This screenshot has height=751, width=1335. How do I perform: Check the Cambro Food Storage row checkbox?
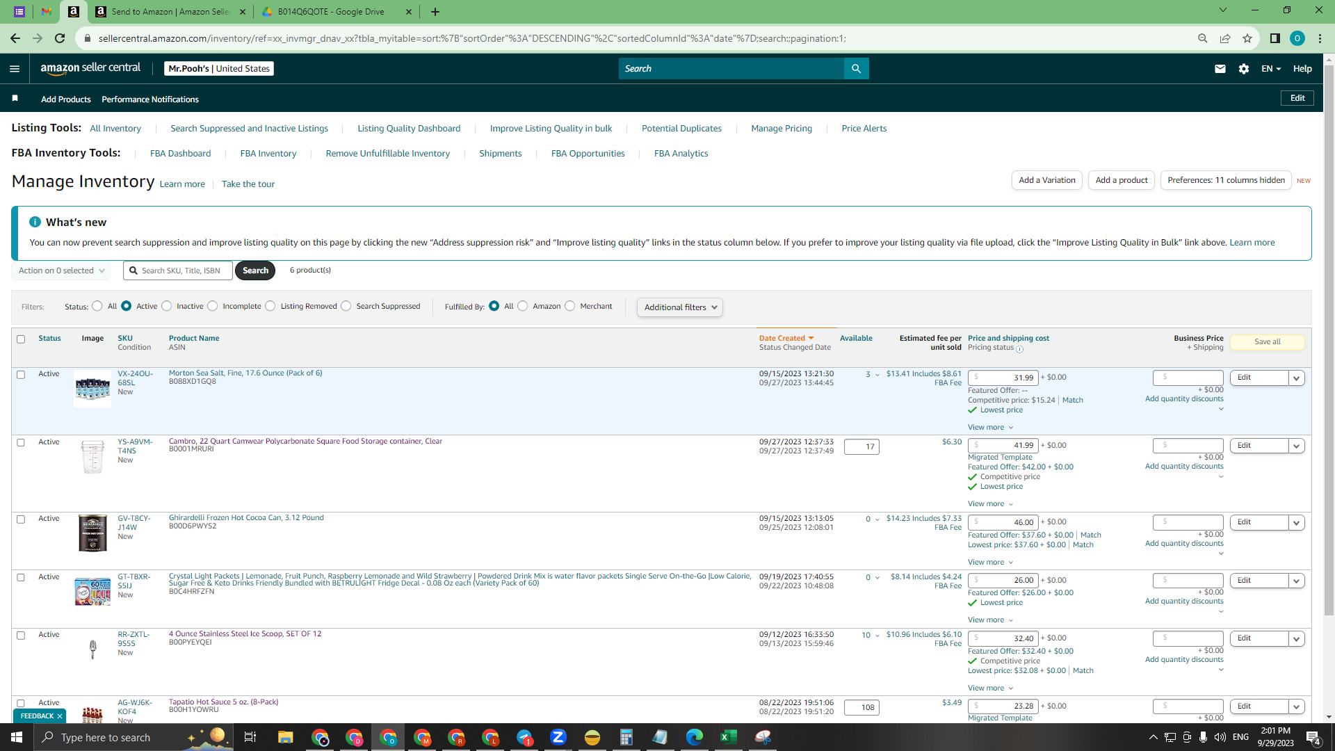[21, 443]
